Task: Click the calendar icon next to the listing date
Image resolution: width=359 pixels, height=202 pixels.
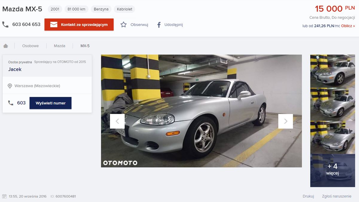Action: (4, 196)
